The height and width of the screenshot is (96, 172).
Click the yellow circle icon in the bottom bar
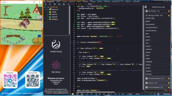[73, 94]
